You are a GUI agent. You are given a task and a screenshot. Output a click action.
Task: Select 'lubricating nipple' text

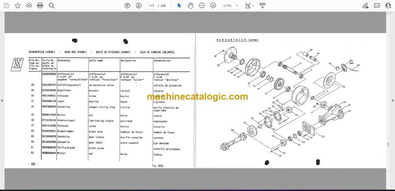[x=101, y=121]
